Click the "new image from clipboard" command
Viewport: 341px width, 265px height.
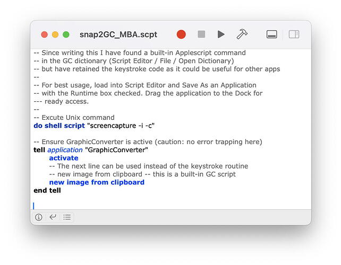pos(96,182)
